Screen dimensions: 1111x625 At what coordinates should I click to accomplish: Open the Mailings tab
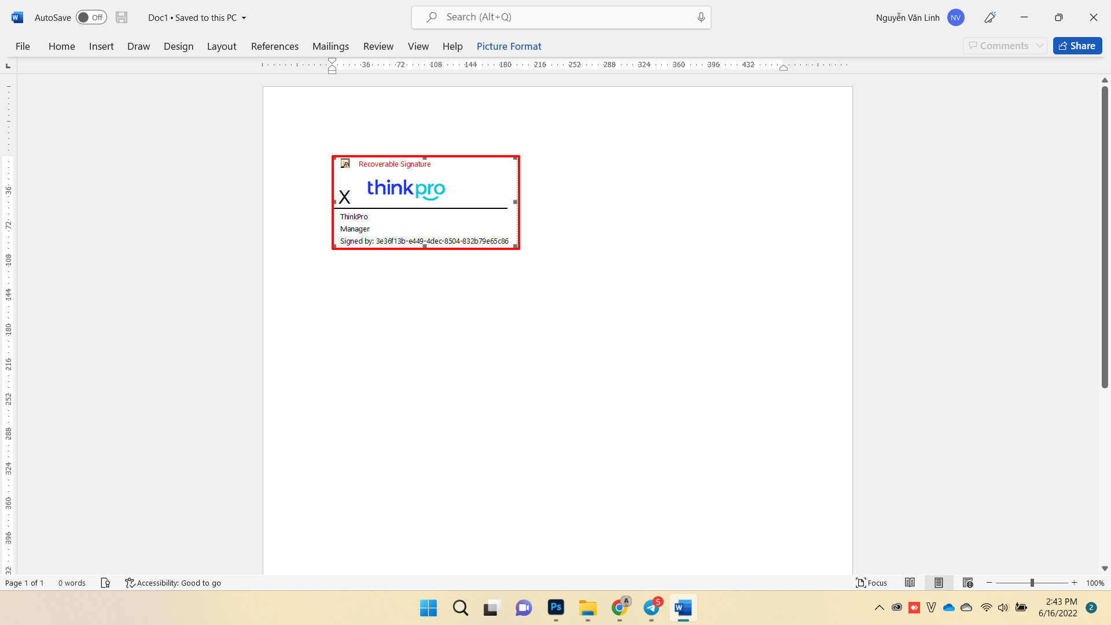(330, 46)
